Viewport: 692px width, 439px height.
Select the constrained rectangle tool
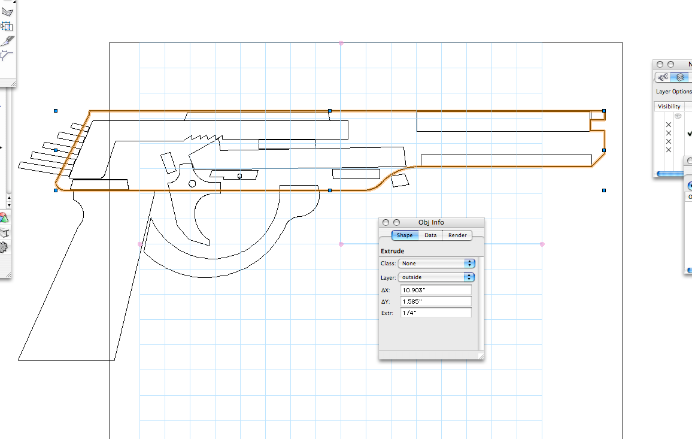coord(7,26)
